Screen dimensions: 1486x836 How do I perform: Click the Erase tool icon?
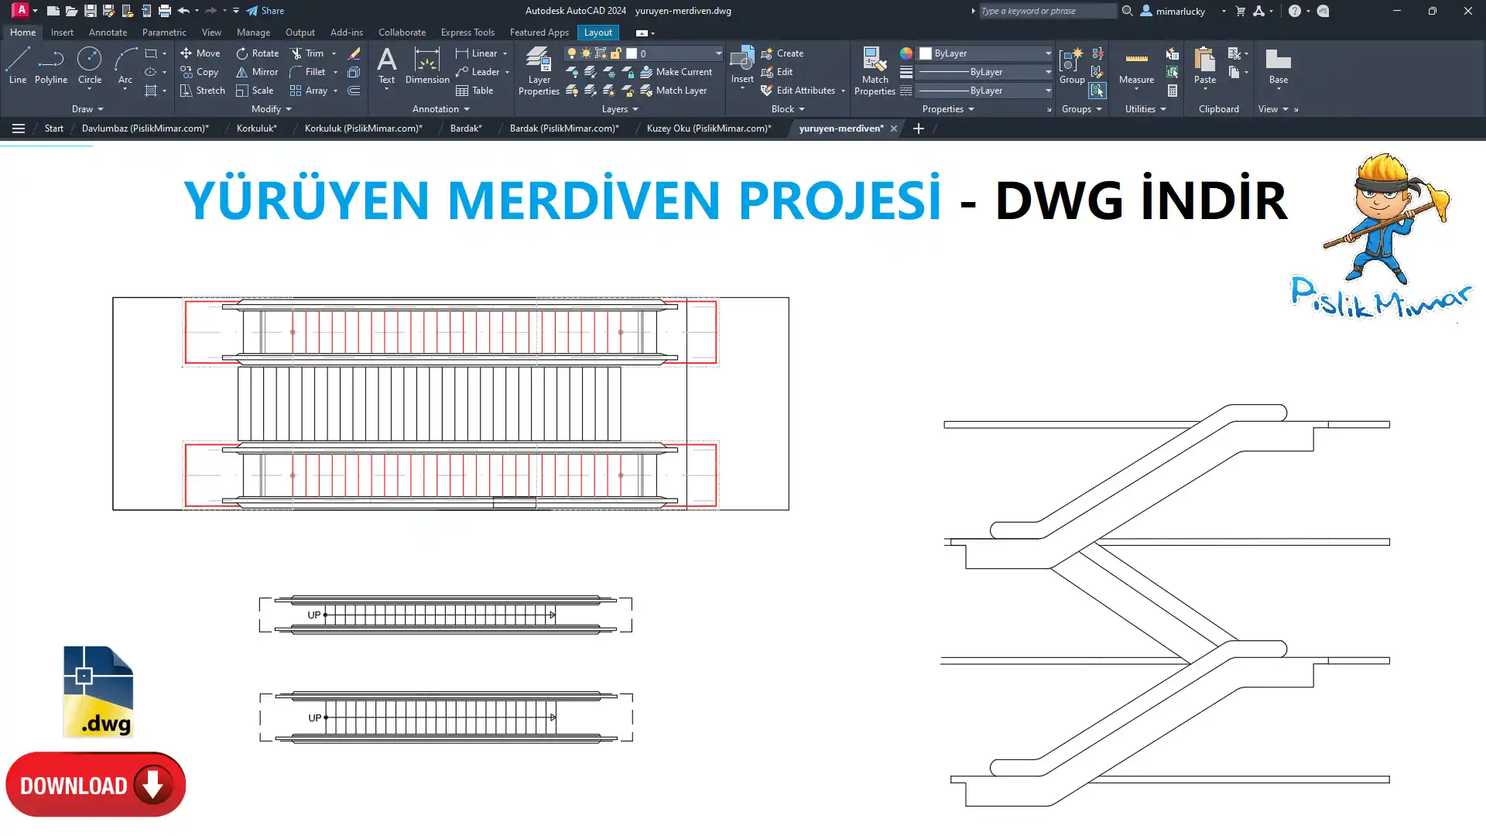(354, 53)
